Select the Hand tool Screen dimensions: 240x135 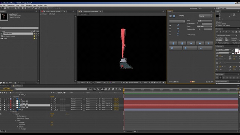click(x=5, y=8)
